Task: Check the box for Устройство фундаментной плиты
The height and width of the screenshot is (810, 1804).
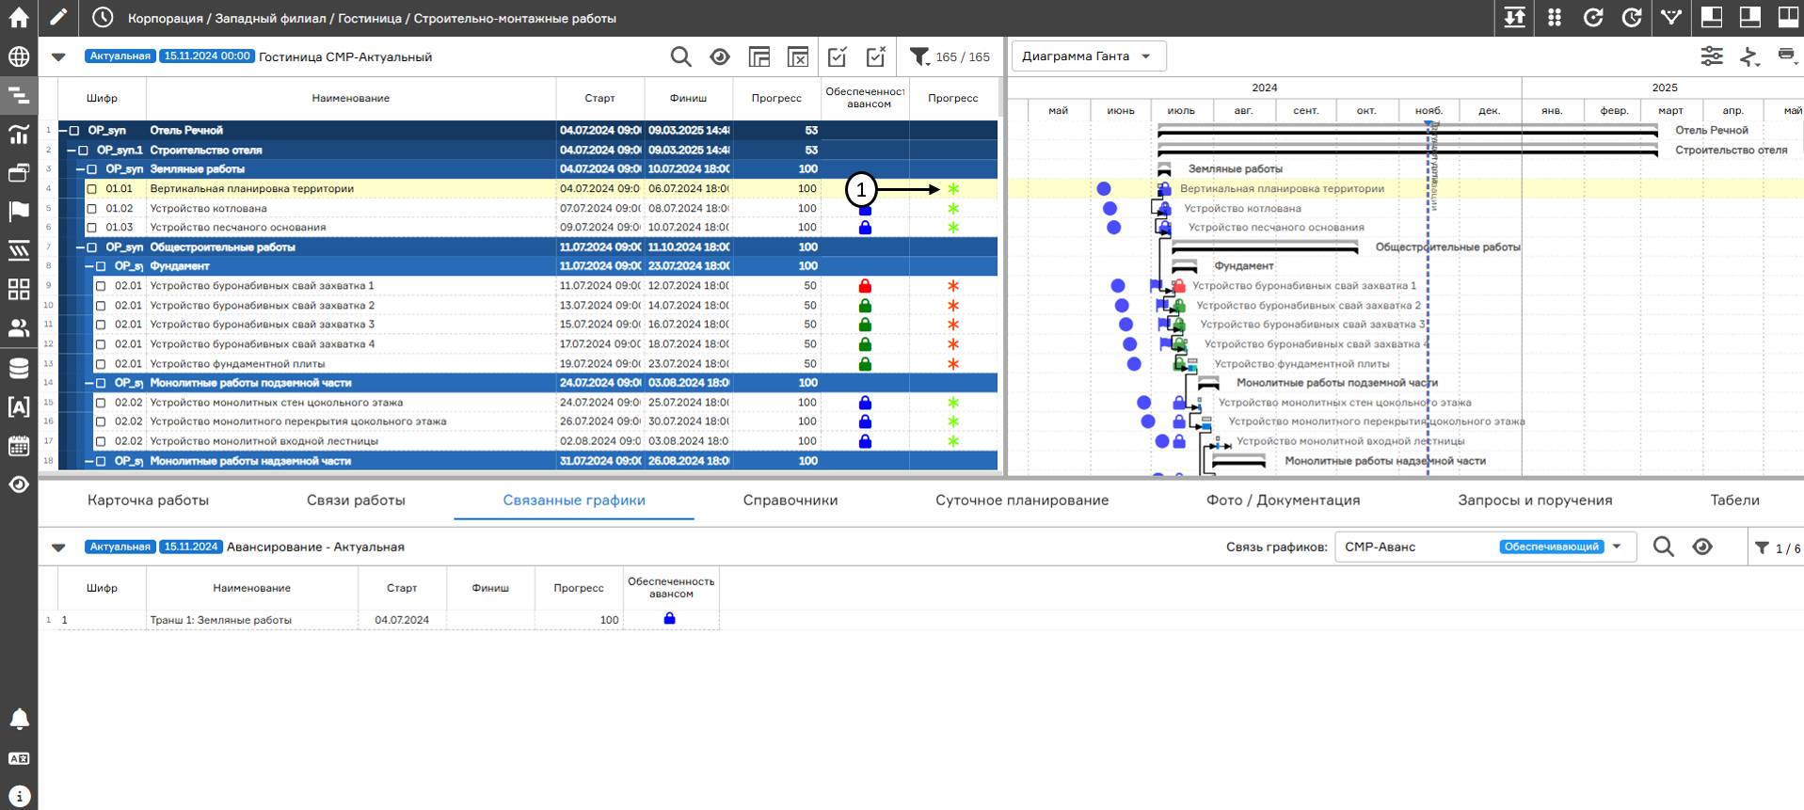Action: [102, 364]
